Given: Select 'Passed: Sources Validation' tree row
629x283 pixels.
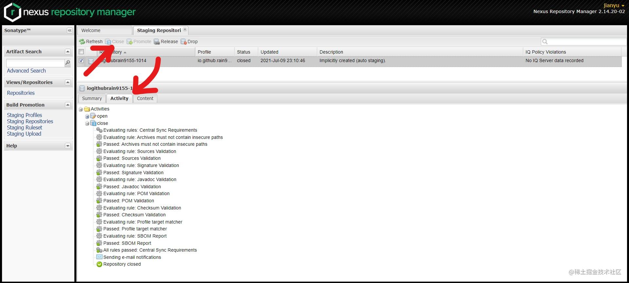Looking at the screenshot, I should coord(132,158).
